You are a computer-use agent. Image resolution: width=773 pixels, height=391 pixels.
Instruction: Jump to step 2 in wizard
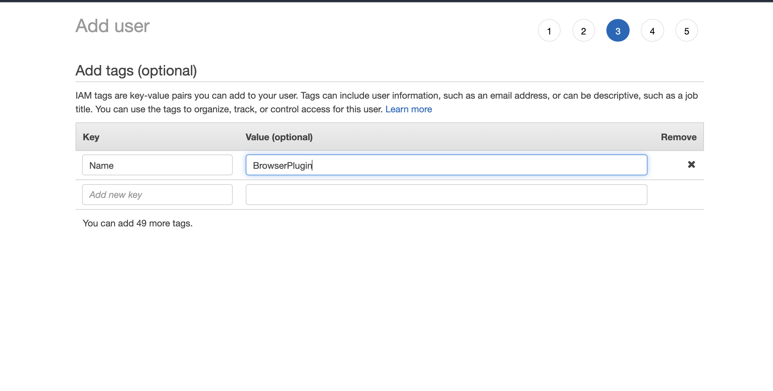(583, 31)
